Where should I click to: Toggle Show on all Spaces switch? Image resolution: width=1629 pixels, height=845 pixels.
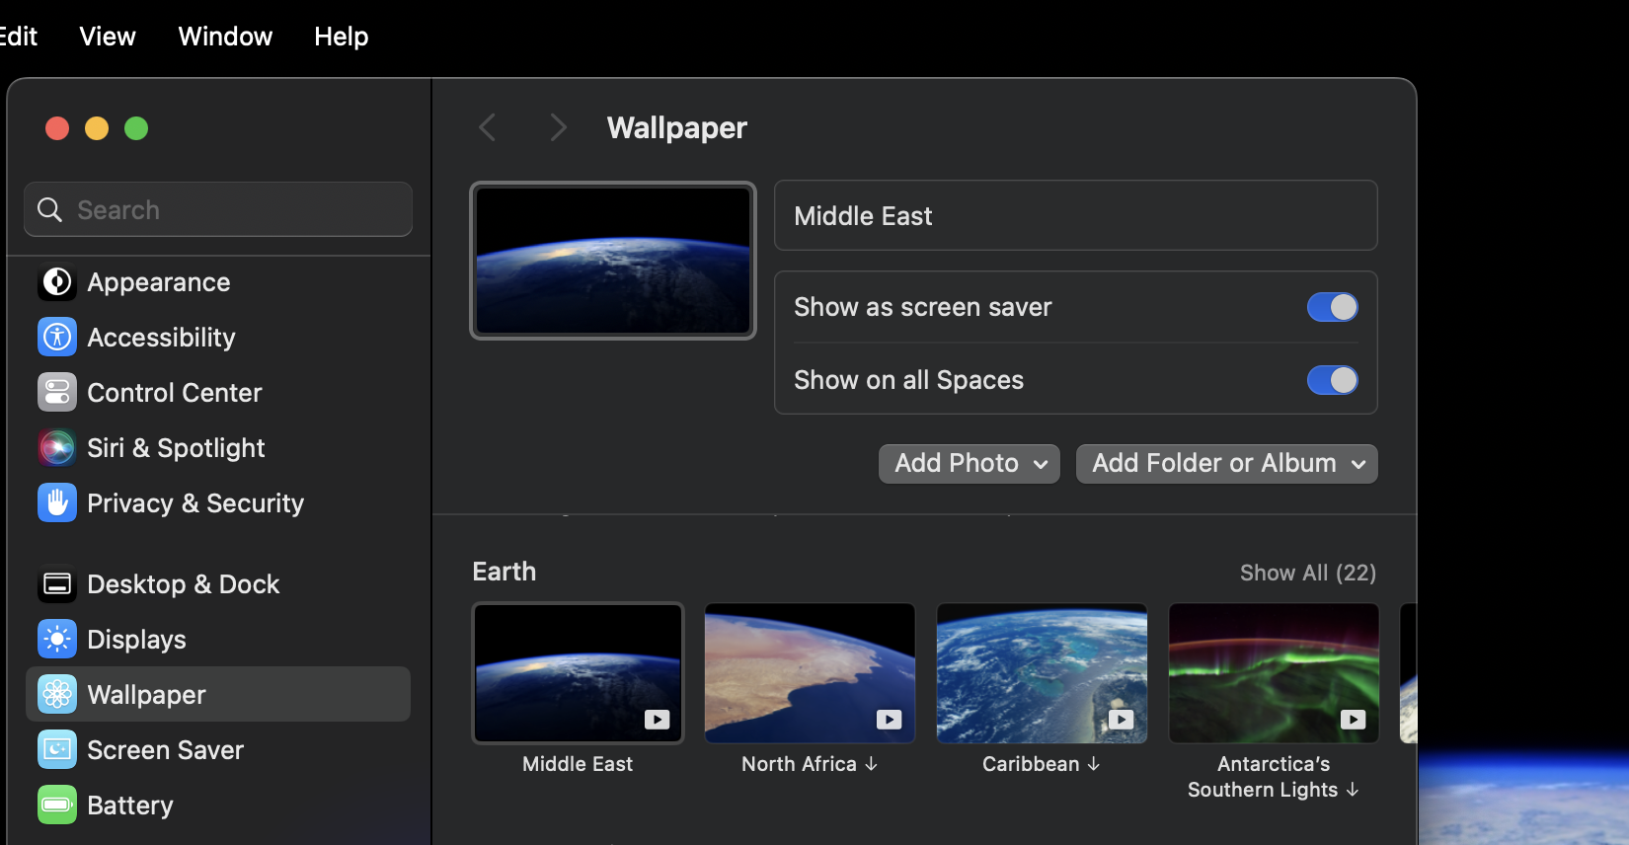[x=1333, y=380]
